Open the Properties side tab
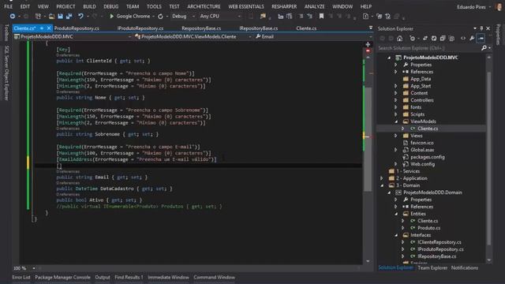 point(499,35)
